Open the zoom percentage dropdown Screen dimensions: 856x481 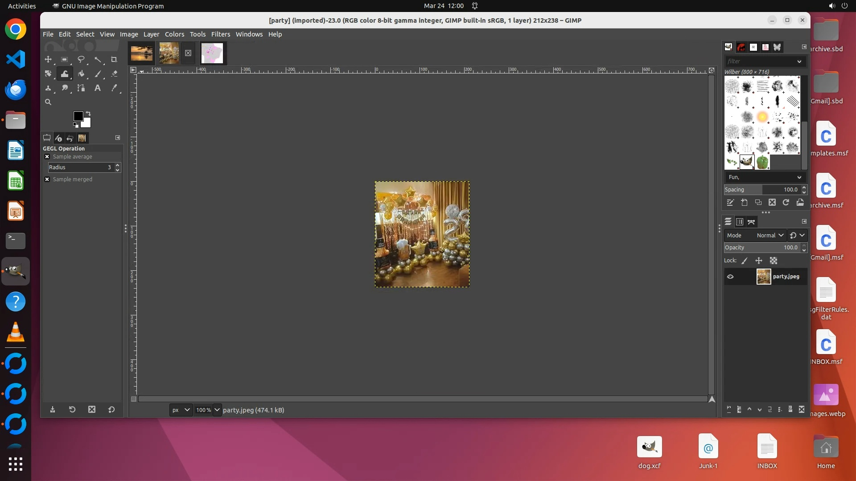coord(217,410)
